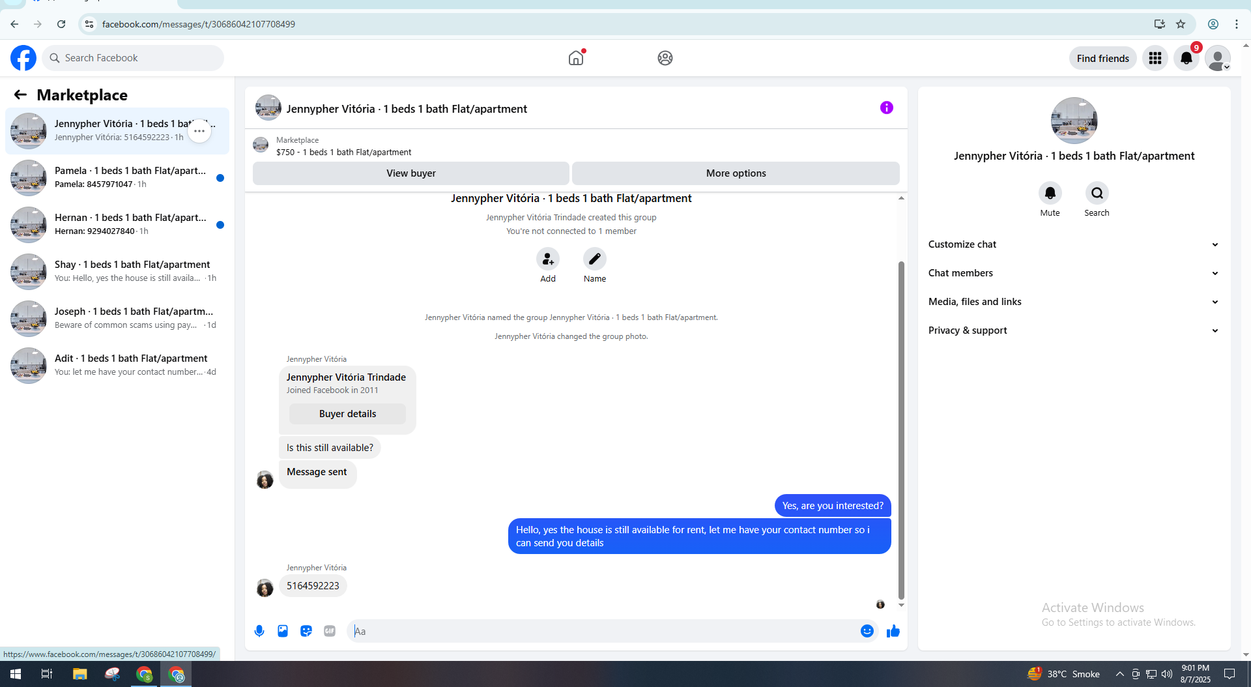Open the Facebook menu grid icon

pyautogui.click(x=1155, y=58)
